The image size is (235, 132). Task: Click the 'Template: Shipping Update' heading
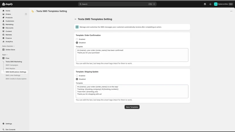tap(87, 72)
